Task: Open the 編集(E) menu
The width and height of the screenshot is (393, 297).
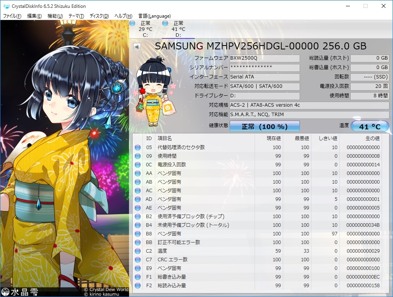Action: click(35, 16)
